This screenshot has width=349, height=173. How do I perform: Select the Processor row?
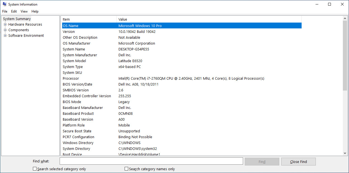182,78
